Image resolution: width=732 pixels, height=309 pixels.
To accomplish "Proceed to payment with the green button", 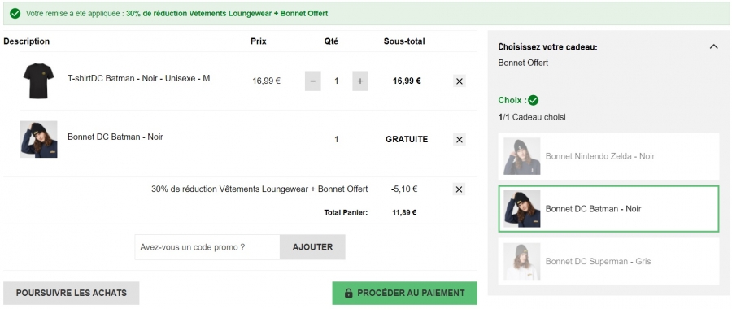I will coord(405,293).
